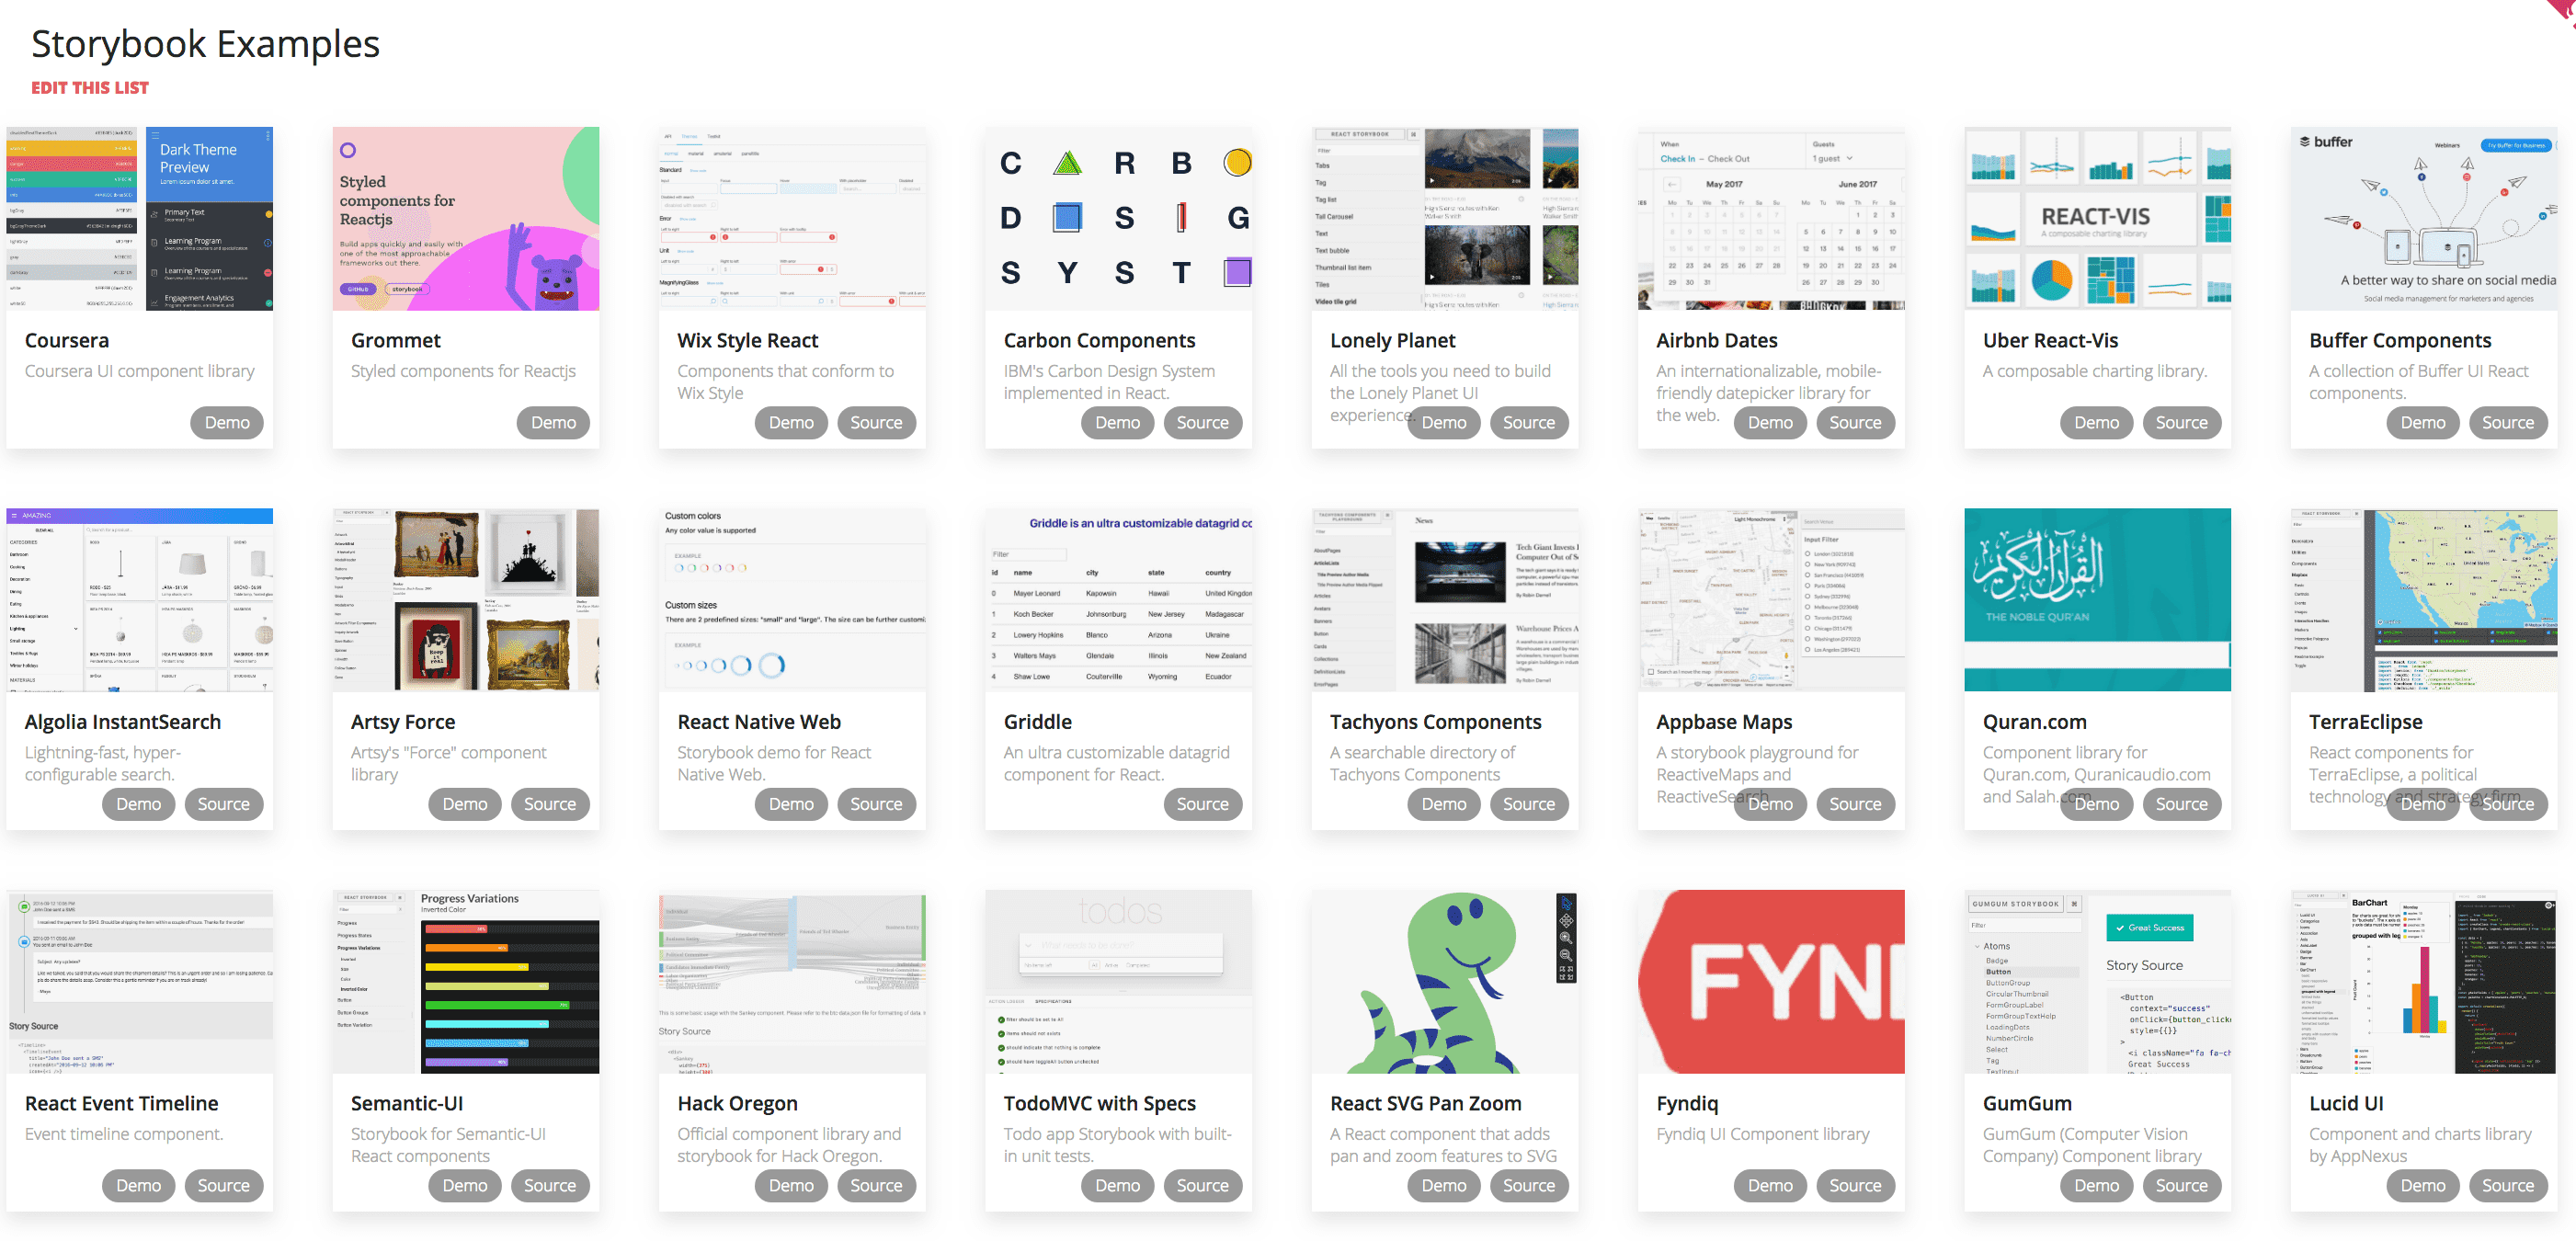Open the Coursera Demo button
Screen dimensions: 2576x1241
coord(227,423)
